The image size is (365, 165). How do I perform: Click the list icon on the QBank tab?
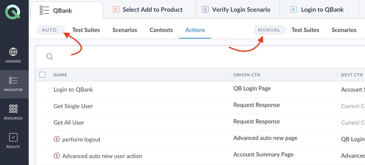click(x=44, y=10)
